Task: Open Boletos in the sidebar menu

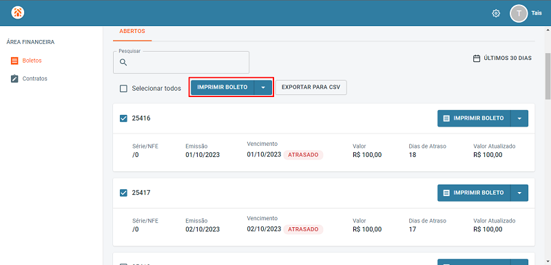Action: click(x=32, y=61)
